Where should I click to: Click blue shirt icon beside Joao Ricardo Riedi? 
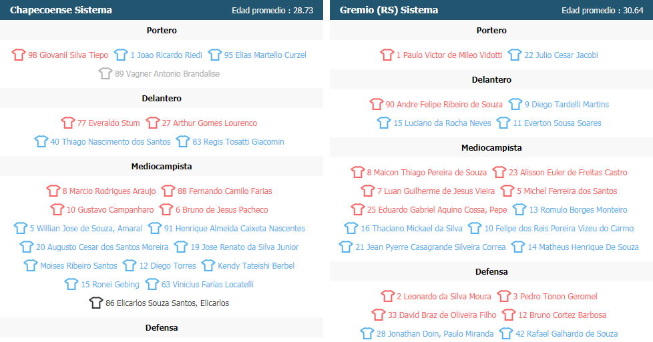(x=121, y=55)
